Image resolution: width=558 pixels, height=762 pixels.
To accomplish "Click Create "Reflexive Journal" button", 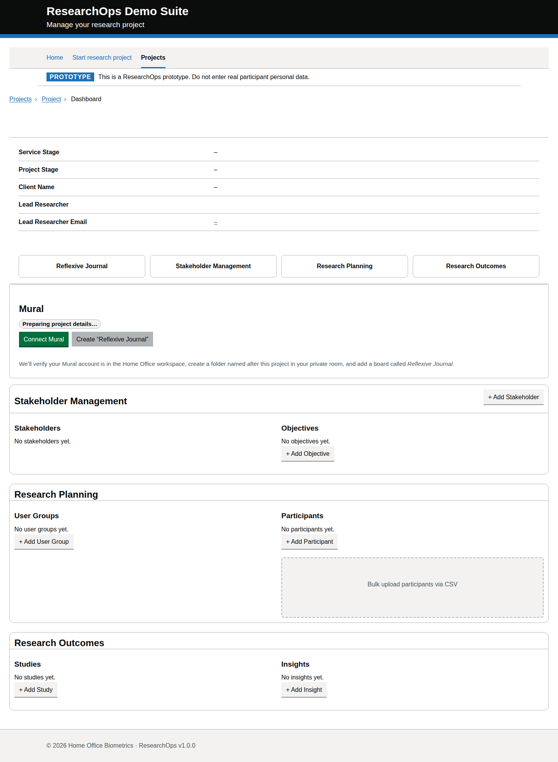I will tap(112, 339).
